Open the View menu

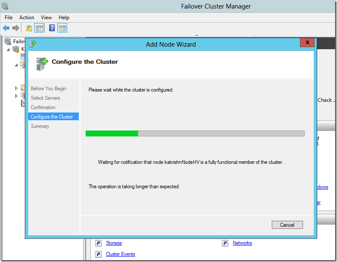[46, 17]
